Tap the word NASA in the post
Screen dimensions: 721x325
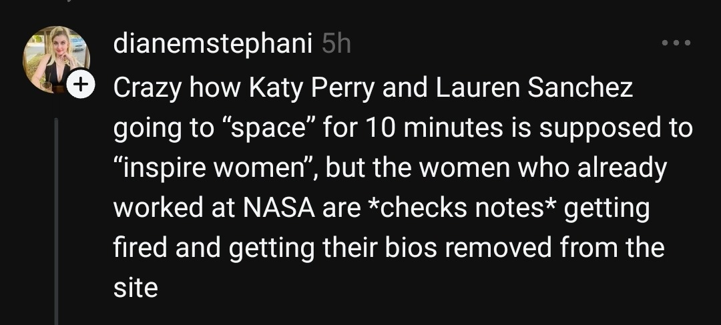coord(278,208)
